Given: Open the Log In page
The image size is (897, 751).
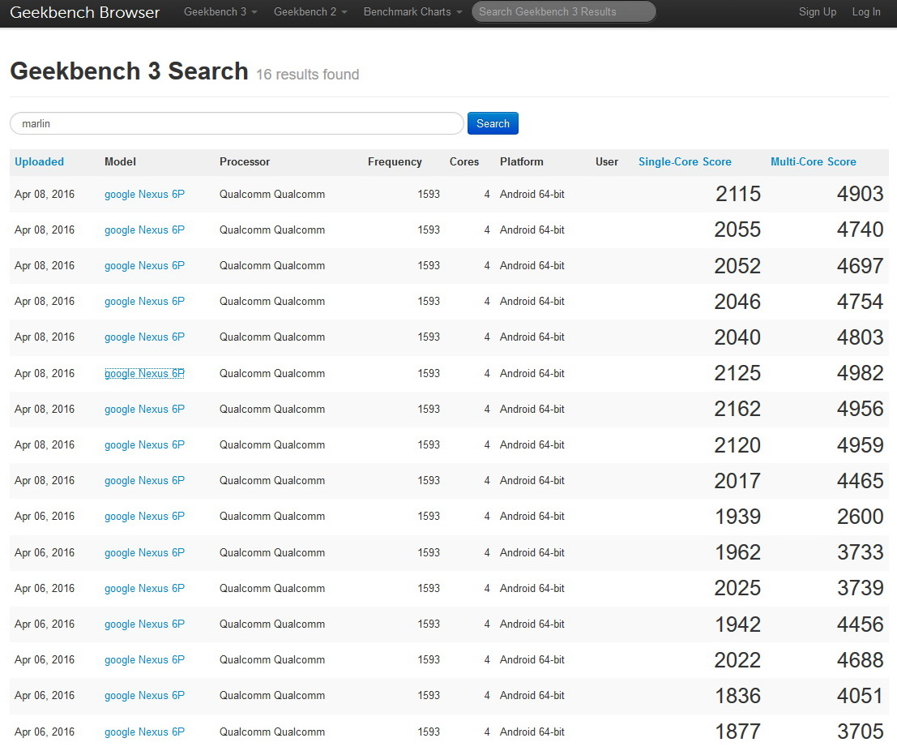Looking at the screenshot, I should point(866,12).
